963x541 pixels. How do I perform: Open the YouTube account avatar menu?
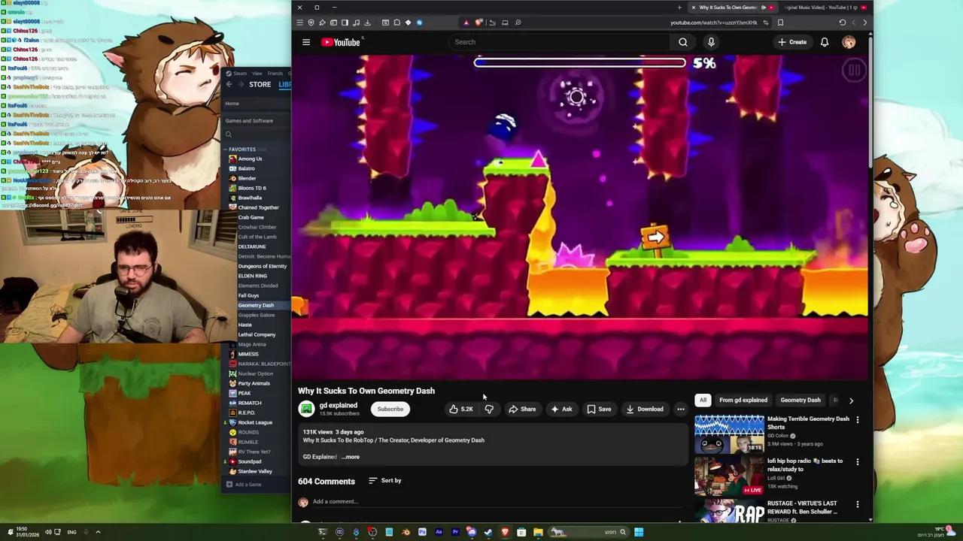pos(849,42)
